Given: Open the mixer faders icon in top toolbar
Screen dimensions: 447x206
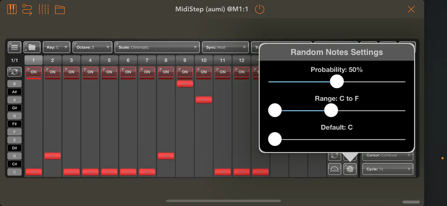Looking at the screenshot, I should [44, 9].
